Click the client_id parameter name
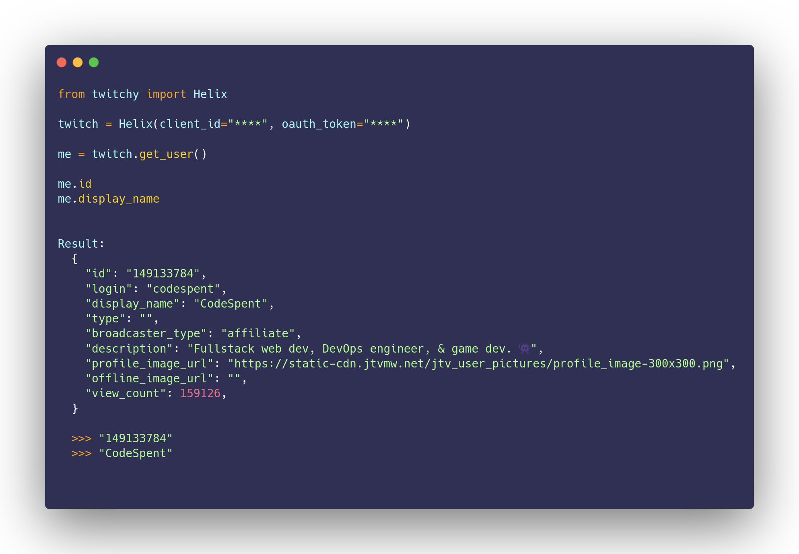Image resolution: width=799 pixels, height=554 pixels. (x=190, y=124)
